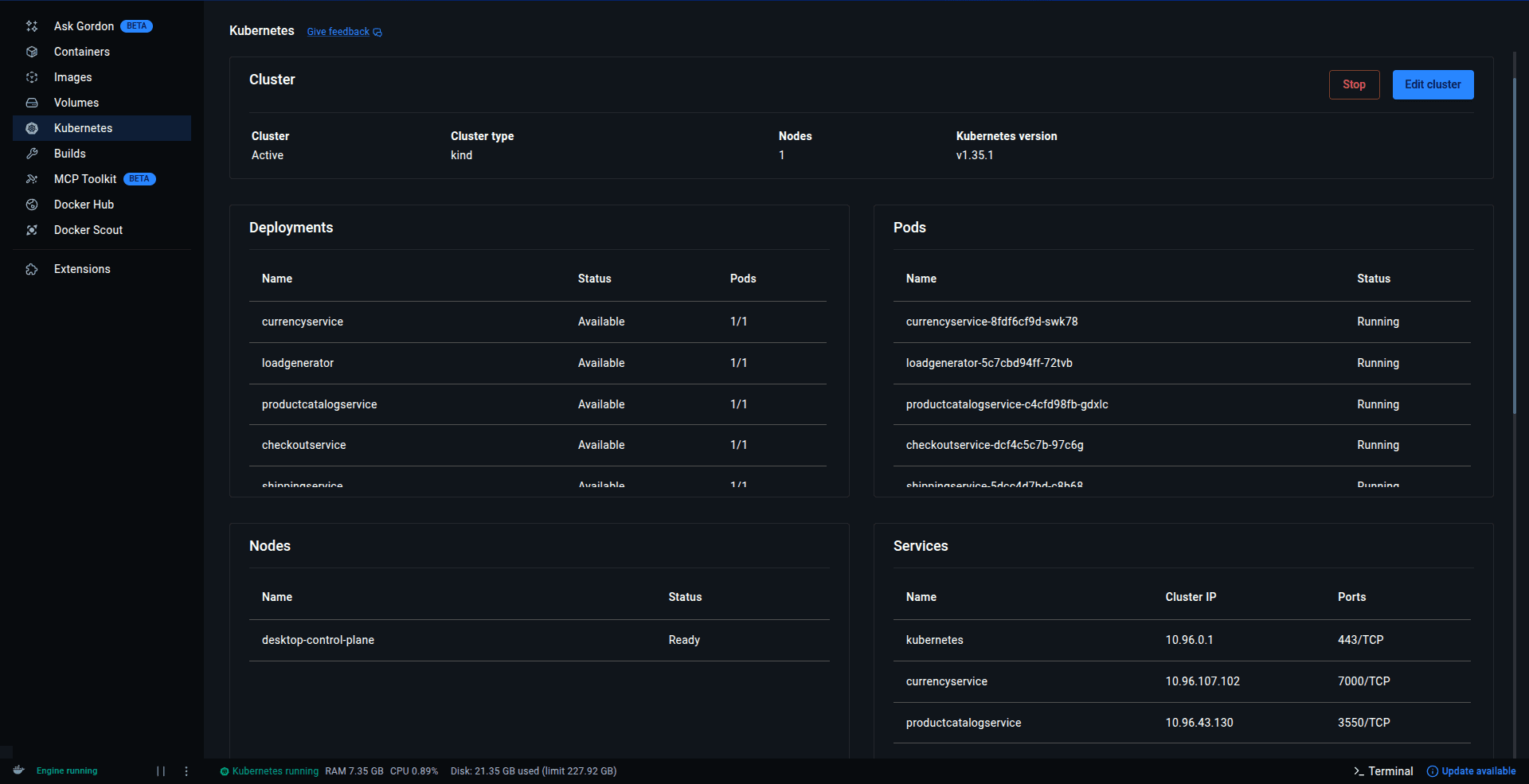
Task: Click the desktop-control-plane node name
Action: click(x=318, y=640)
